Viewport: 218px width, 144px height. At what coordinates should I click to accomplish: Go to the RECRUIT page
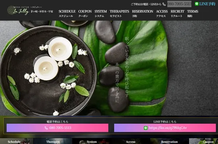pyautogui.click(x=177, y=13)
